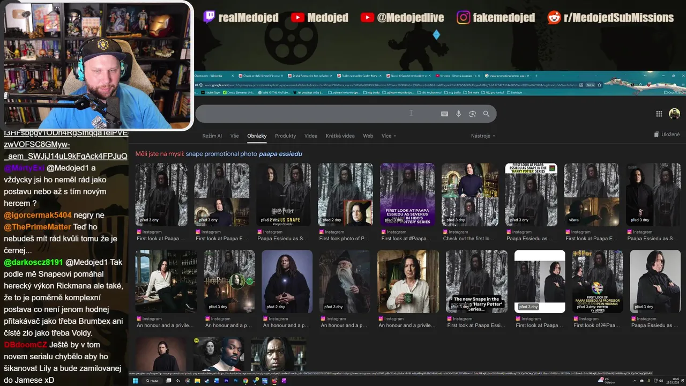Open Steam from the taskbar
Viewport: 686px width, 386px height.
(207, 381)
